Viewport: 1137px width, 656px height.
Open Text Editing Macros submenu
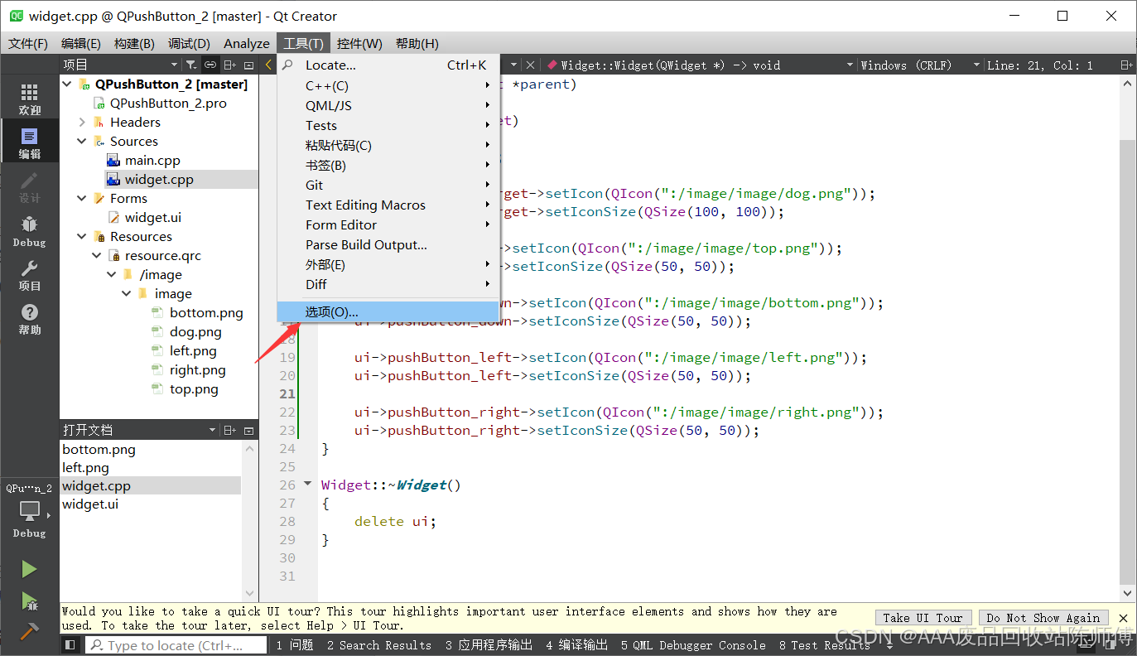coord(388,205)
